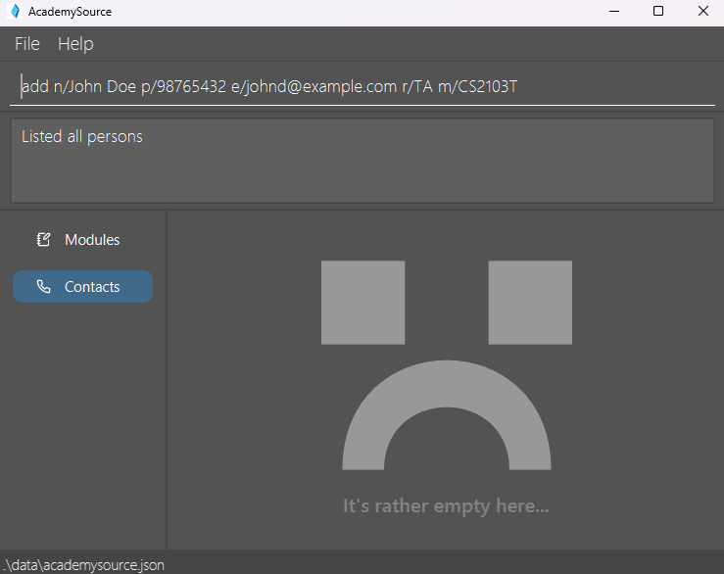The height and width of the screenshot is (574, 724).
Task: Click the Contacts phone icon
Action: [43, 287]
